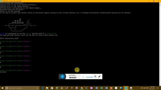The image size is (161, 90).
Task: Open Word icon next to PowerPoint
Action: coord(106,88)
